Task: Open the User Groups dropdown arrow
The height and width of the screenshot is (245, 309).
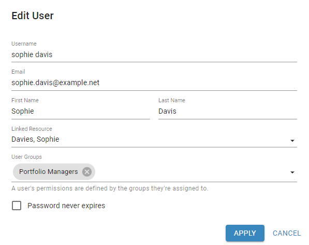Action: coord(292,172)
